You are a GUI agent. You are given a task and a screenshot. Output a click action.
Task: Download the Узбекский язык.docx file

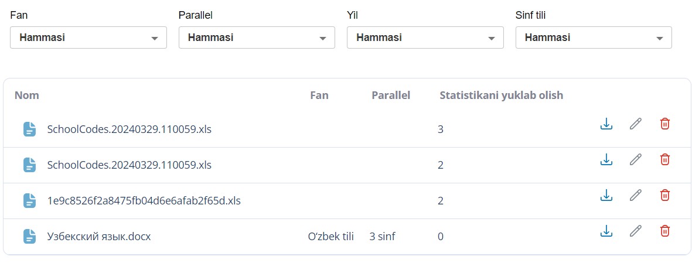click(606, 231)
